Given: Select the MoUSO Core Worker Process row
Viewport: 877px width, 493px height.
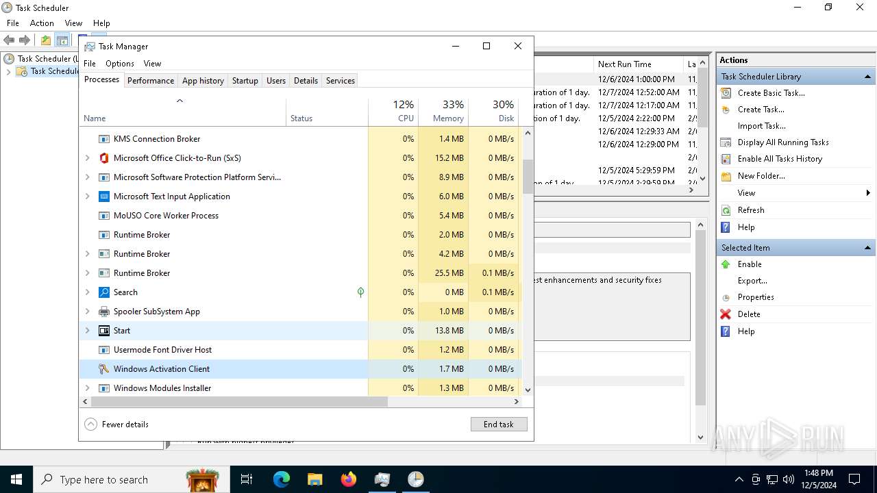Looking at the screenshot, I should (301, 216).
